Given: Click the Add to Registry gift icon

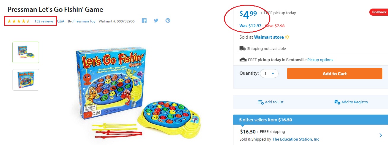Looking at the screenshot, I should (x=337, y=102).
